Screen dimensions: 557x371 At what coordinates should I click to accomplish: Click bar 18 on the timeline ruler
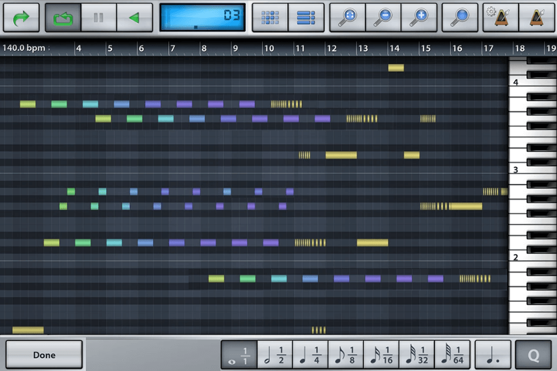click(520, 48)
